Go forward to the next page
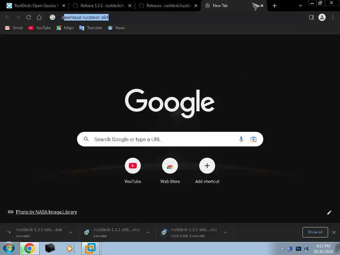The width and height of the screenshot is (340, 255). click(18, 17)
